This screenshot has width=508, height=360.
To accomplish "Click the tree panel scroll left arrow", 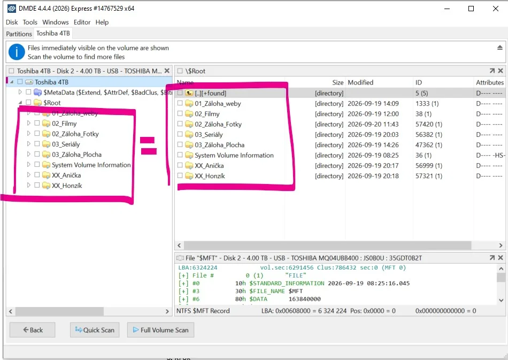I will point(11,311).
